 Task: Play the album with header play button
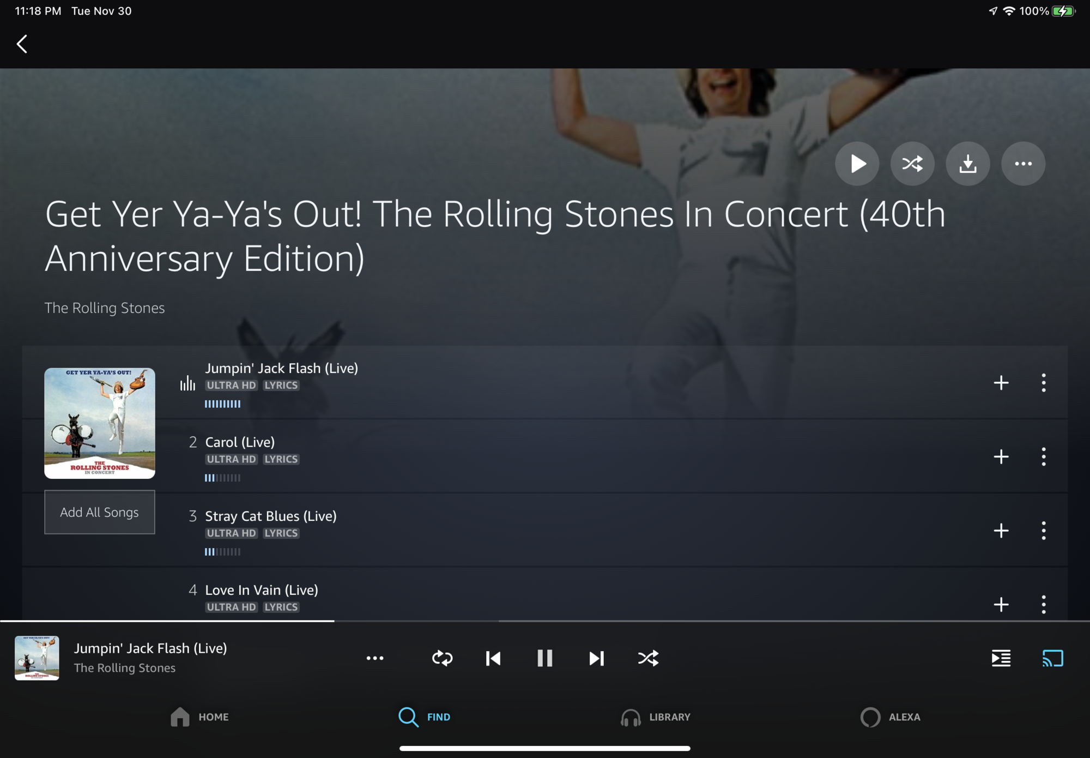(857, 164)
